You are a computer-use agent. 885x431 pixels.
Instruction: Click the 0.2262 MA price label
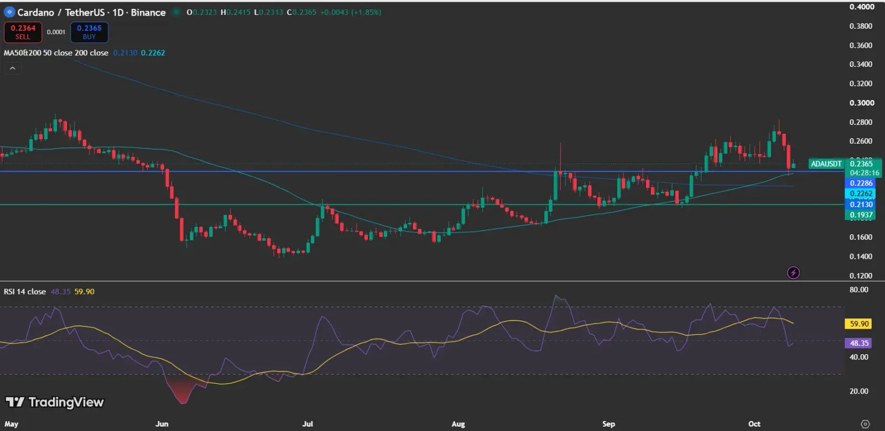(861, 193)
